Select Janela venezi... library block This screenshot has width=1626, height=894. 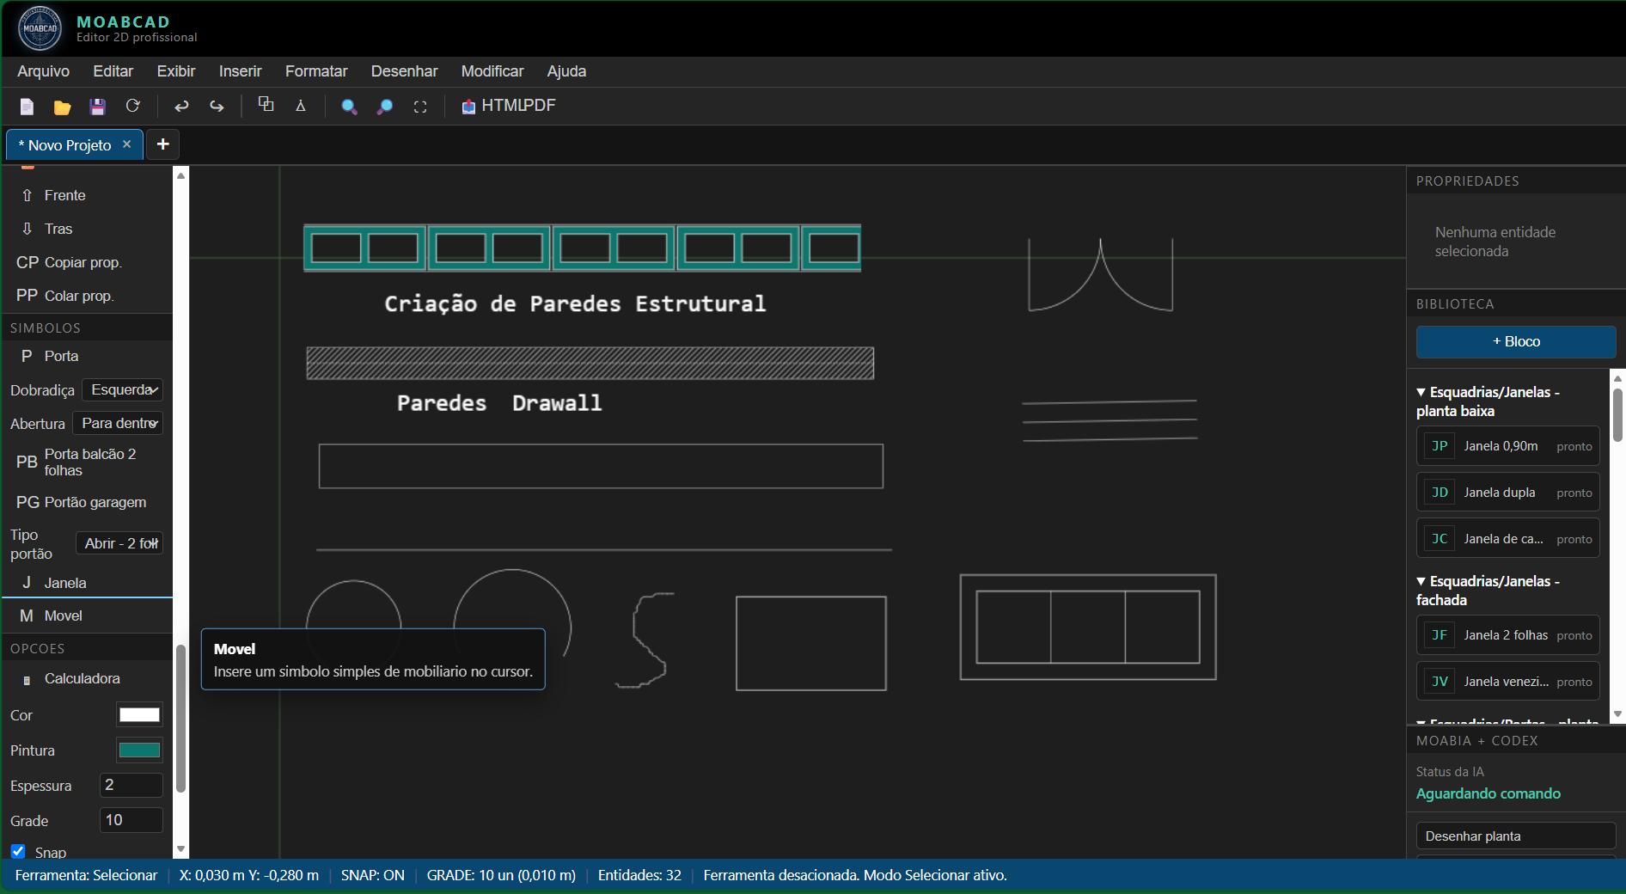1507,682
